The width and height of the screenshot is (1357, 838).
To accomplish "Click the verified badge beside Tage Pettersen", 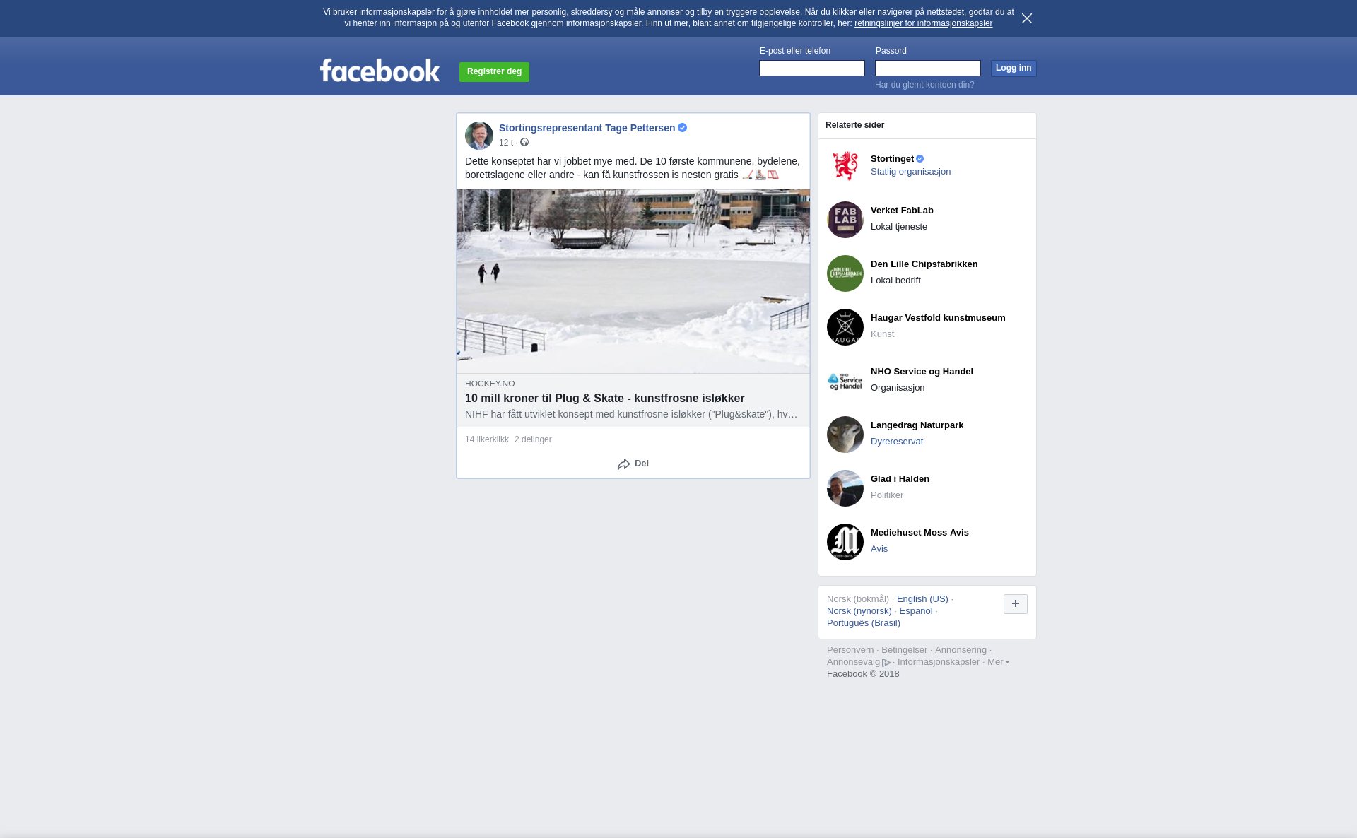I will [683, 128].
